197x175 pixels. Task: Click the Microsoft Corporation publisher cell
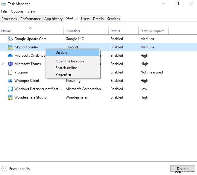coord(83,89)
